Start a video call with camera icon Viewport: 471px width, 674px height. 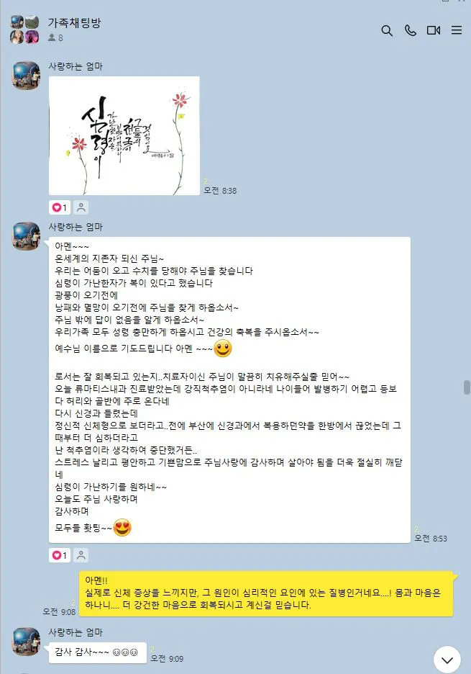[434, 30]
